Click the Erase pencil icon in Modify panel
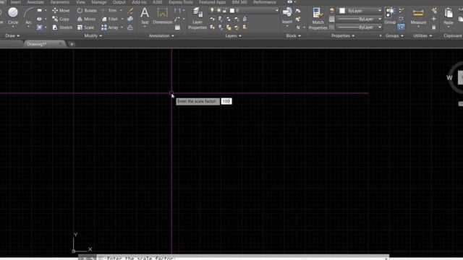 click(x=130, y=11)
